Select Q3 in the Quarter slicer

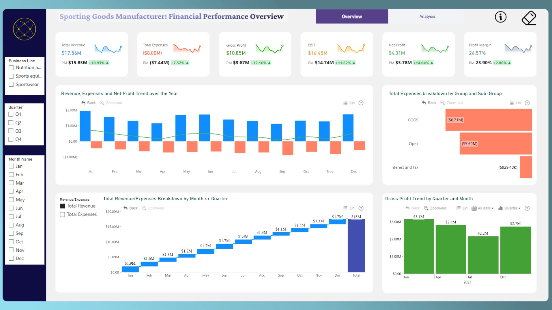pos(11,131)
